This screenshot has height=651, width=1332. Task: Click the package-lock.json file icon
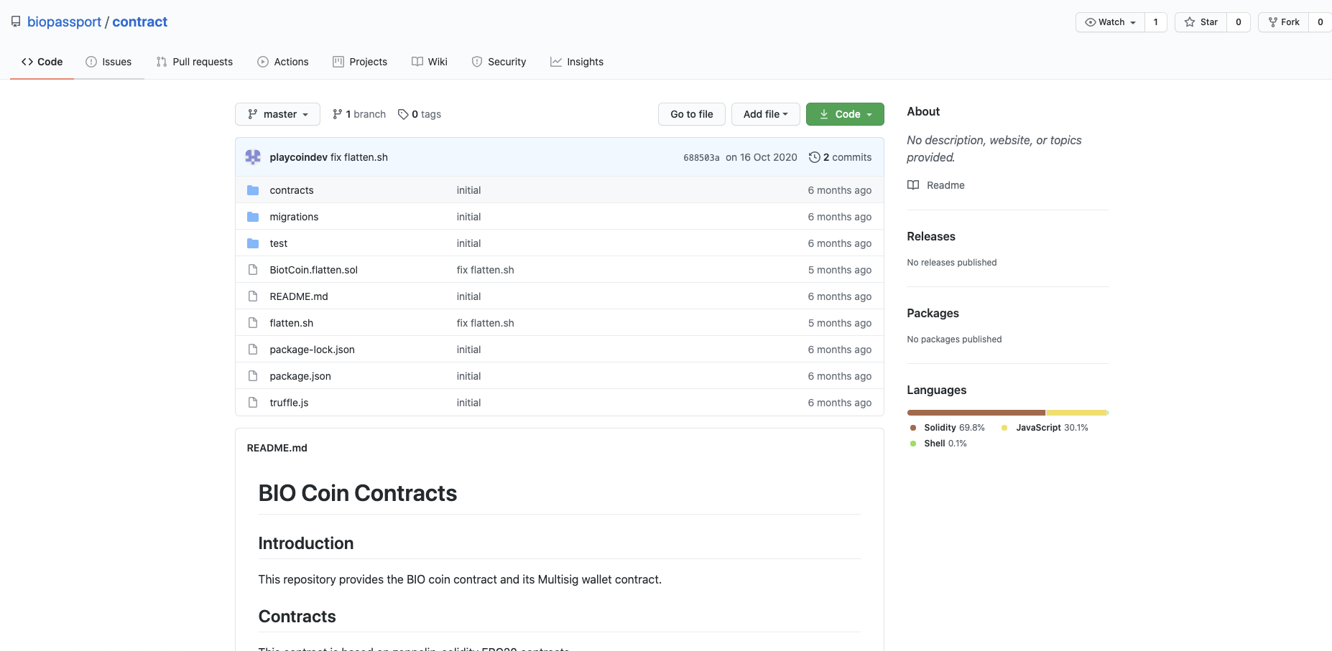click(x=253, y=350)
